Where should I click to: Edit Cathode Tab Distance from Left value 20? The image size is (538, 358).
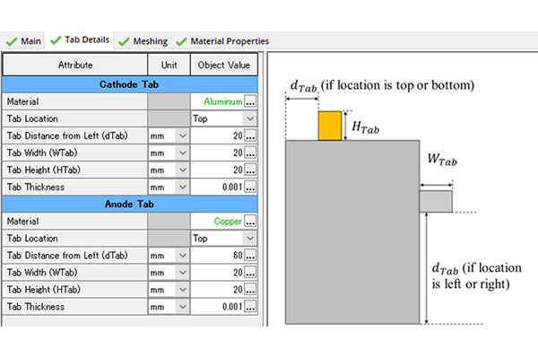coord(218,135)
